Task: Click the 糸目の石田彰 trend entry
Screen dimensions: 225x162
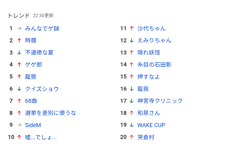Action: coord(155,65)
